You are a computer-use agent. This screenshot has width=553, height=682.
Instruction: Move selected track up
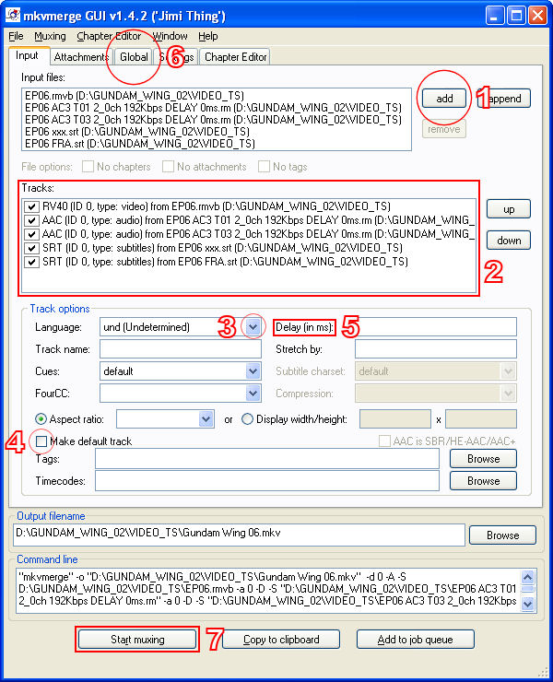click(x=509, y=209)
